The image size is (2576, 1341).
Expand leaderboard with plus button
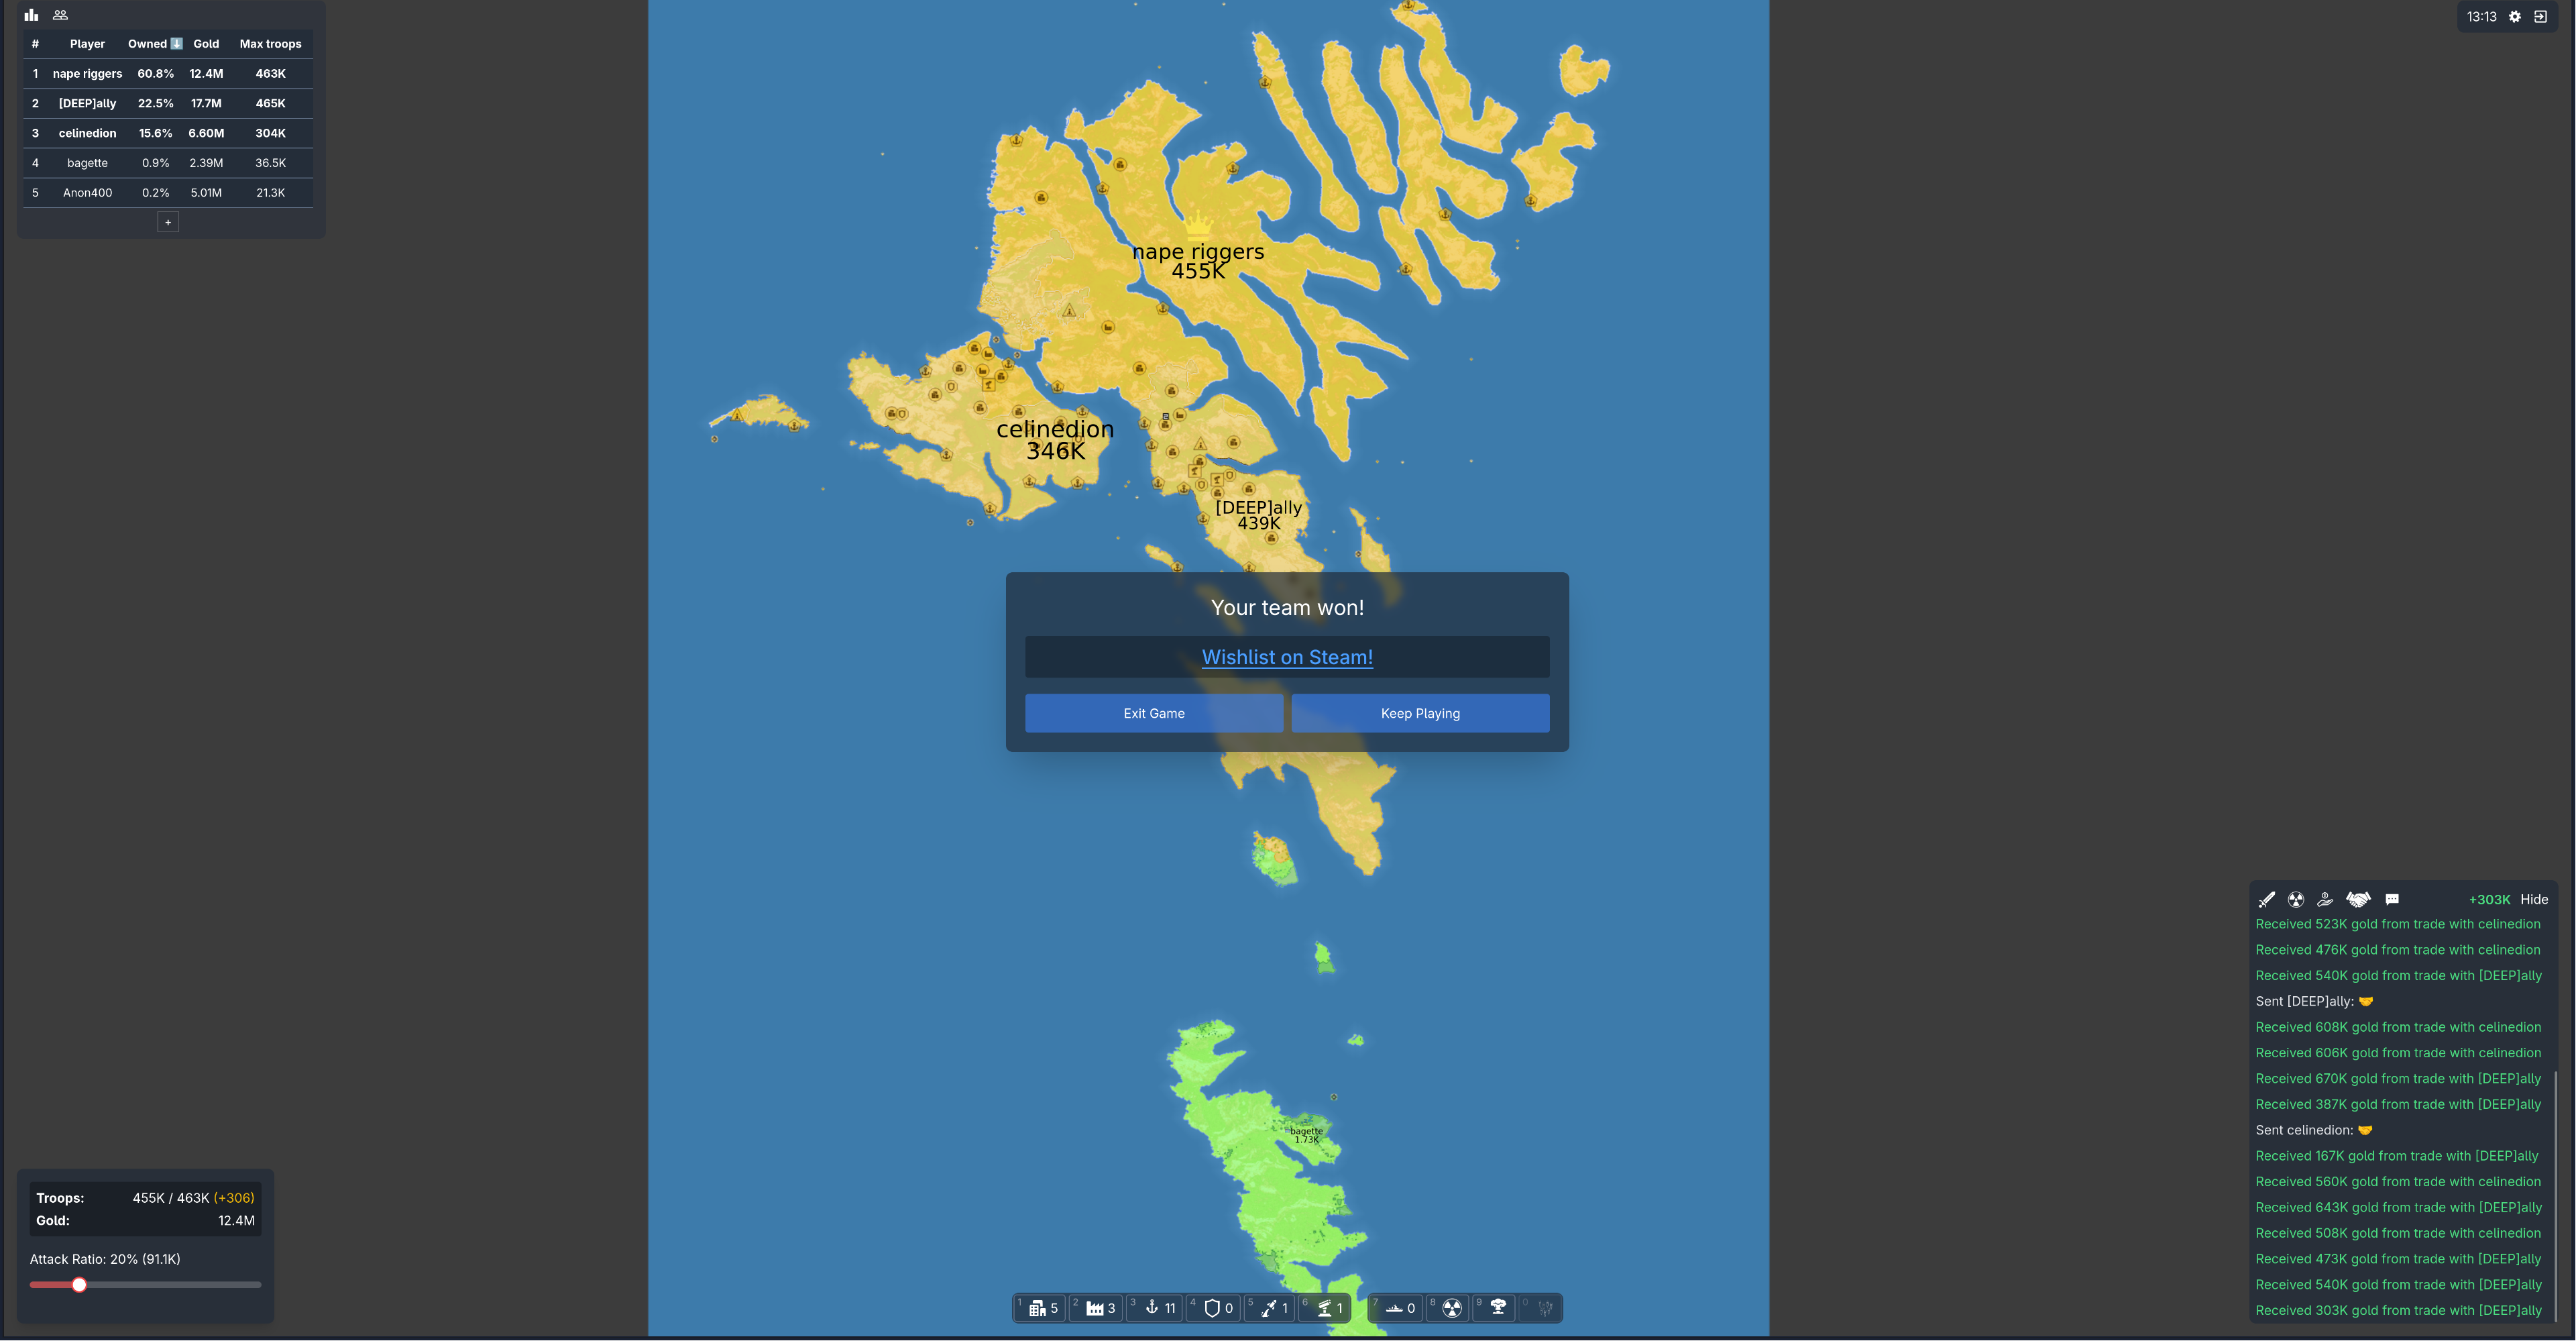(x=168, y=222)
